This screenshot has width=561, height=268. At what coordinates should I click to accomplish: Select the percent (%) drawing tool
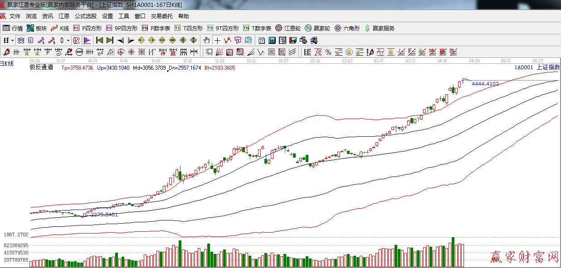328,52
